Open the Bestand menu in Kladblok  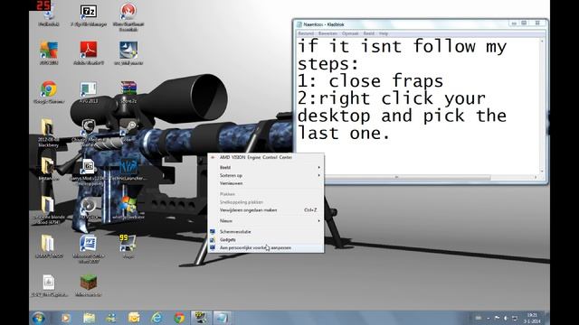pyautogui.click(x=306, y=33)
